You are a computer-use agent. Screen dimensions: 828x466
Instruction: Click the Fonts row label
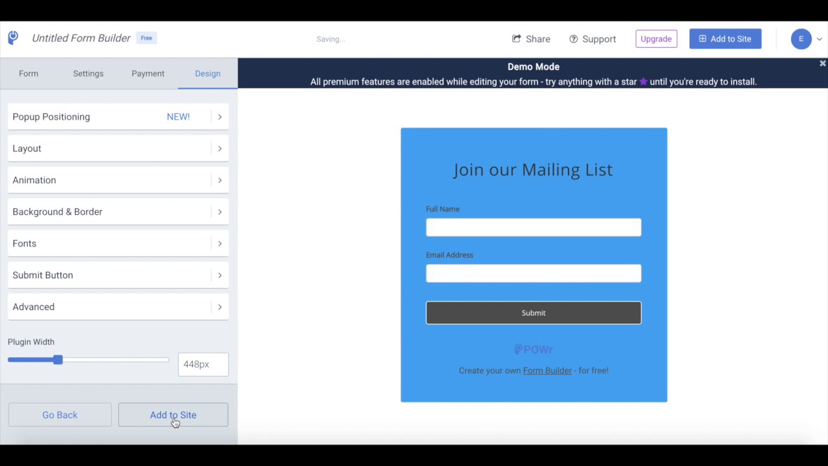[25, 243]
